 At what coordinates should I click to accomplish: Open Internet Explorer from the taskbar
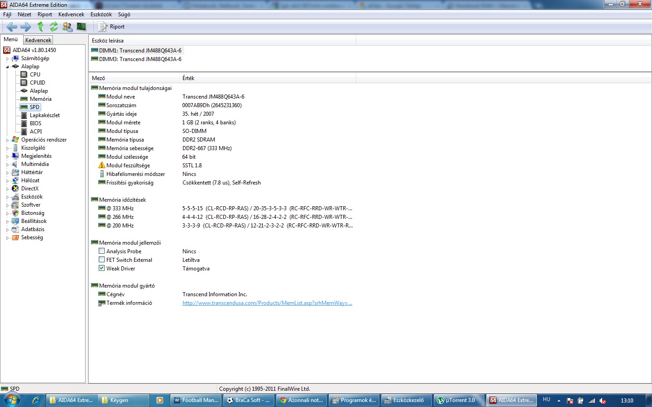[36, 400]
